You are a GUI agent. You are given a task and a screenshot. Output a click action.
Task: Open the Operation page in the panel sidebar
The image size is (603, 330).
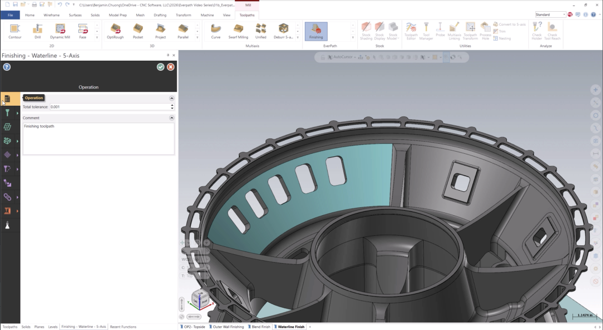pos(7,99)
